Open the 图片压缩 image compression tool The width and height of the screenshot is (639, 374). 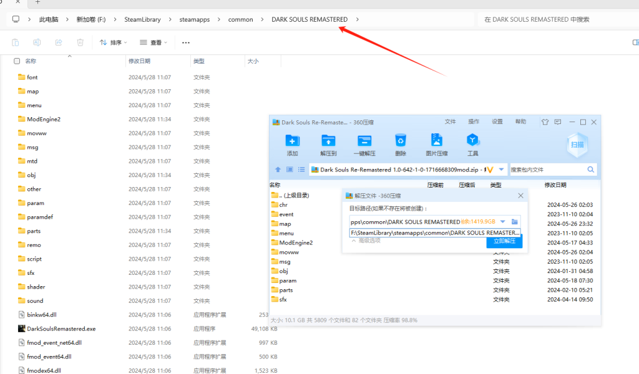pyautogui.click(x=436, y=140)
